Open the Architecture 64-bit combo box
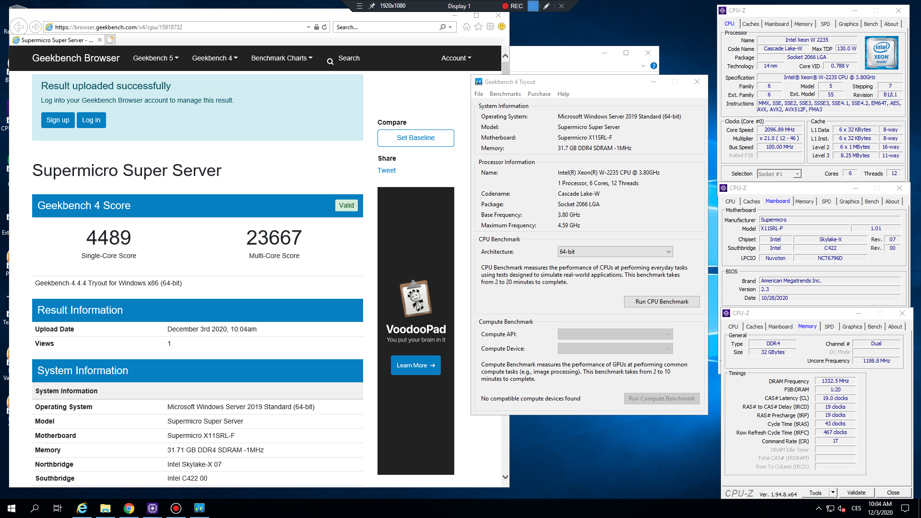Screen dimensions: 921x518 point(615,252)
